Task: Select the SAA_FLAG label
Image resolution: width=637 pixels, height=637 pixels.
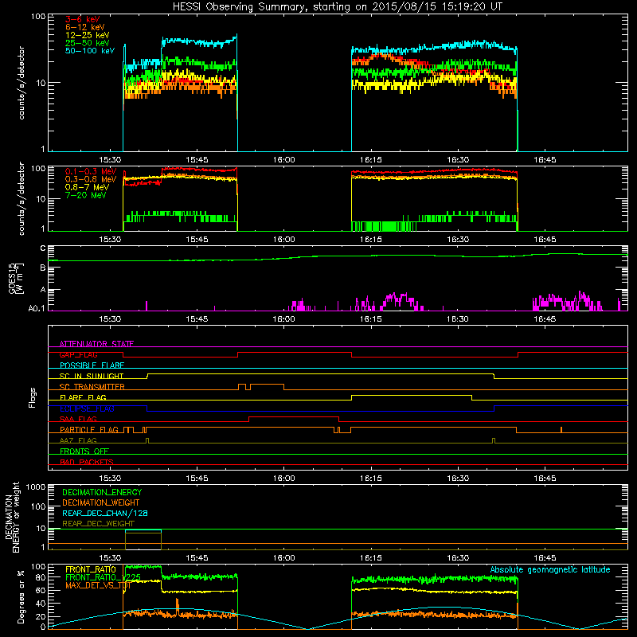Action: (78, 419)
